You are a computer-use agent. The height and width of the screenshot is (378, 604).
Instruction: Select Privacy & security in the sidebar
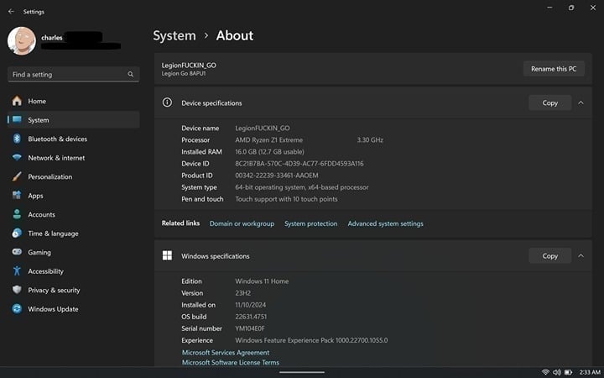pos(54,290)
